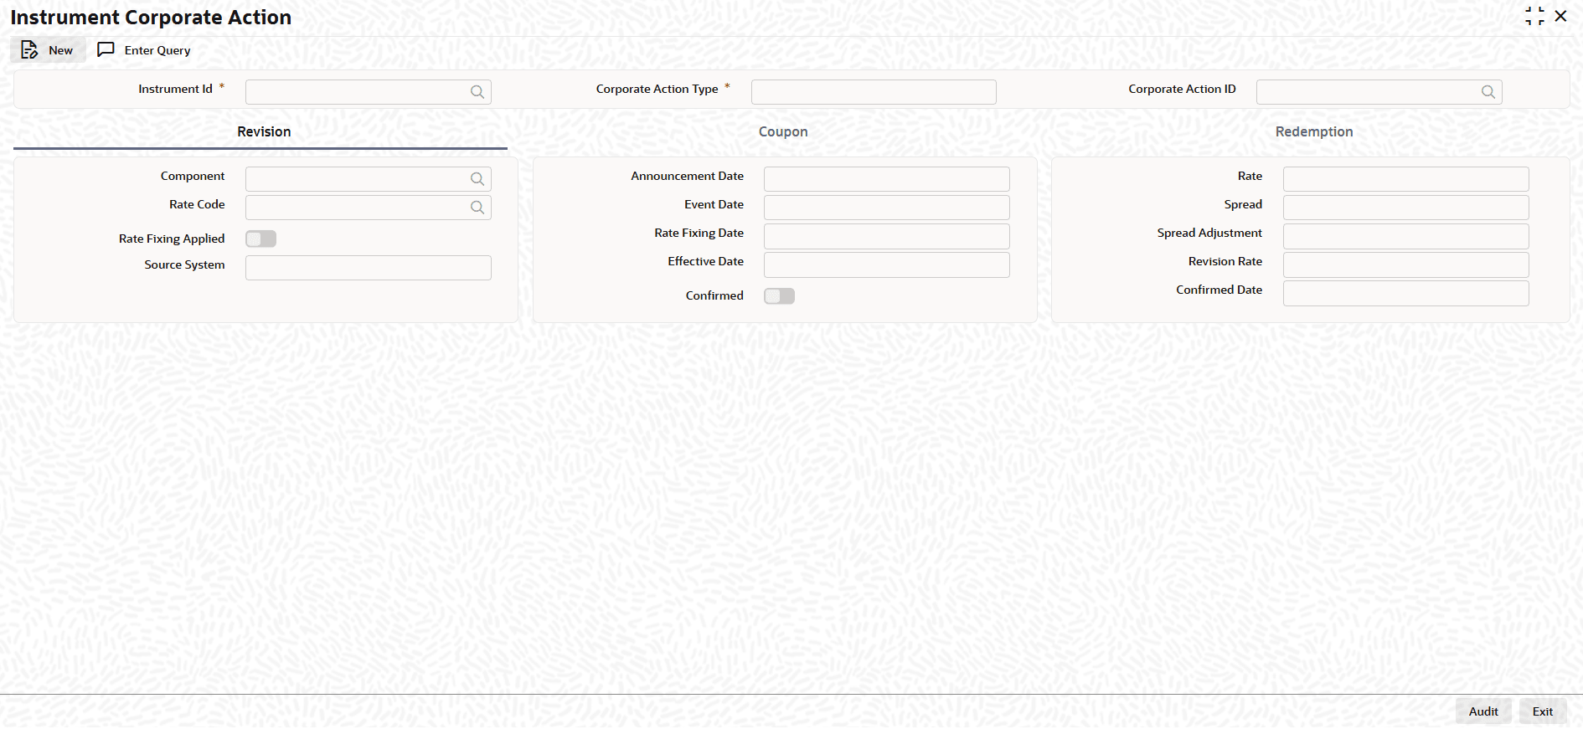Screen dimensions: 1583x729
Task: Click the 'Rate Fixing Applied' label
Action: (172, 239)
